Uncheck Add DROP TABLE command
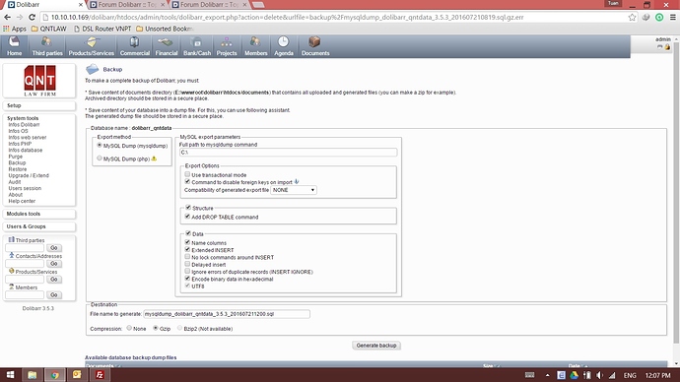The height and width of the screenshot is (382, 680). click(187, 217)
